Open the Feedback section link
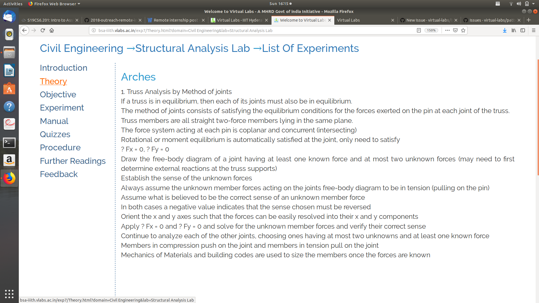Image resolution: width=539 pixels, height=303 pixels. [x=59, y=174]
